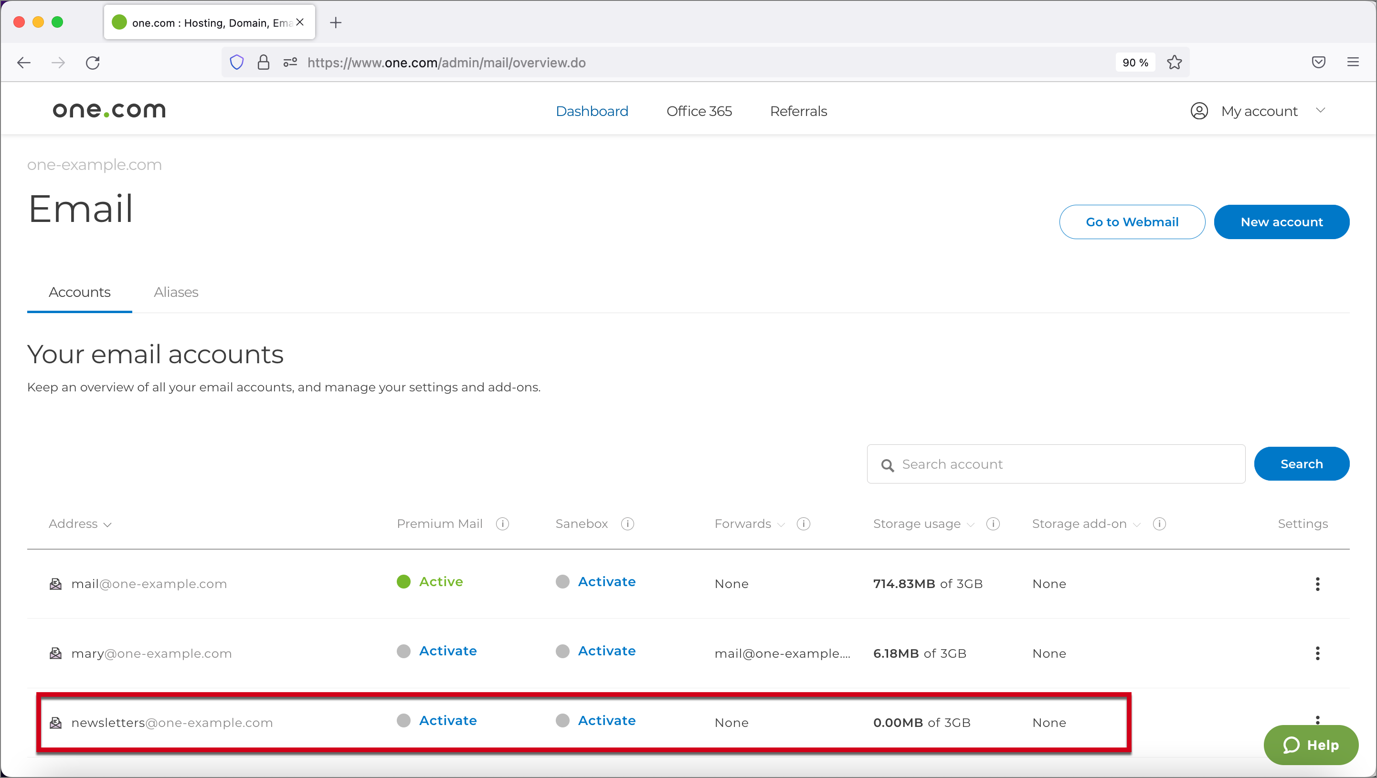Click the Storage usage info icon
Image resolution: width=1377 pixels, height=778 pixels.
pos(993,524)
